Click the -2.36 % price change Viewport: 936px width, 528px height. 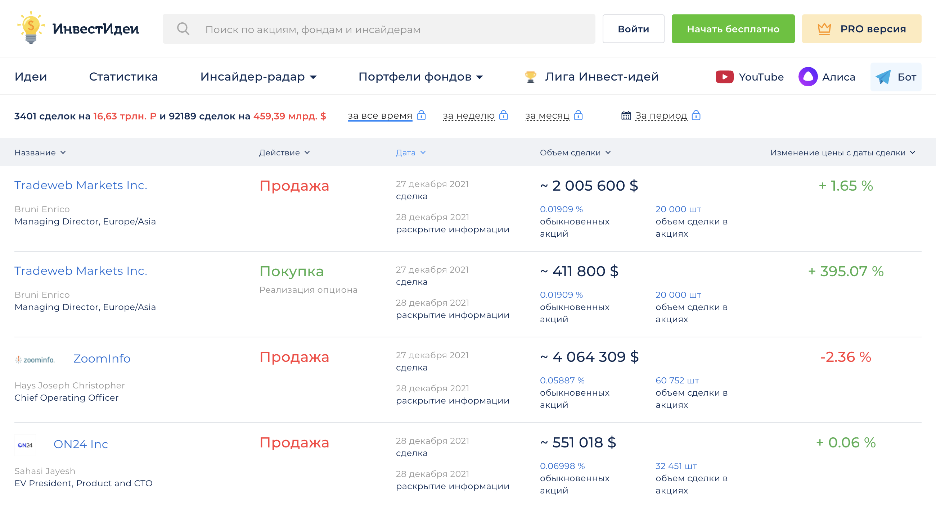coord(846,357)
